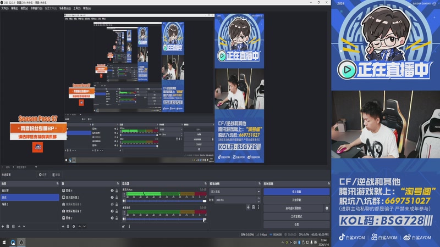Toggle lock on source 图像 2

pos(117,218)
